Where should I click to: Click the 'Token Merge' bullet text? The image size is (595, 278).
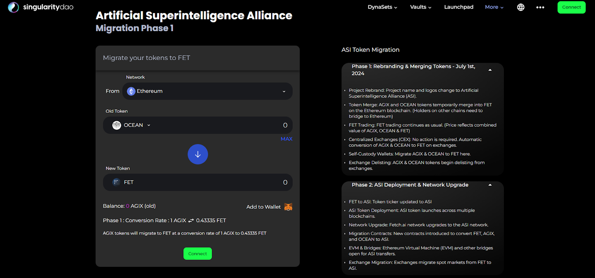click(x=420, y=110)
